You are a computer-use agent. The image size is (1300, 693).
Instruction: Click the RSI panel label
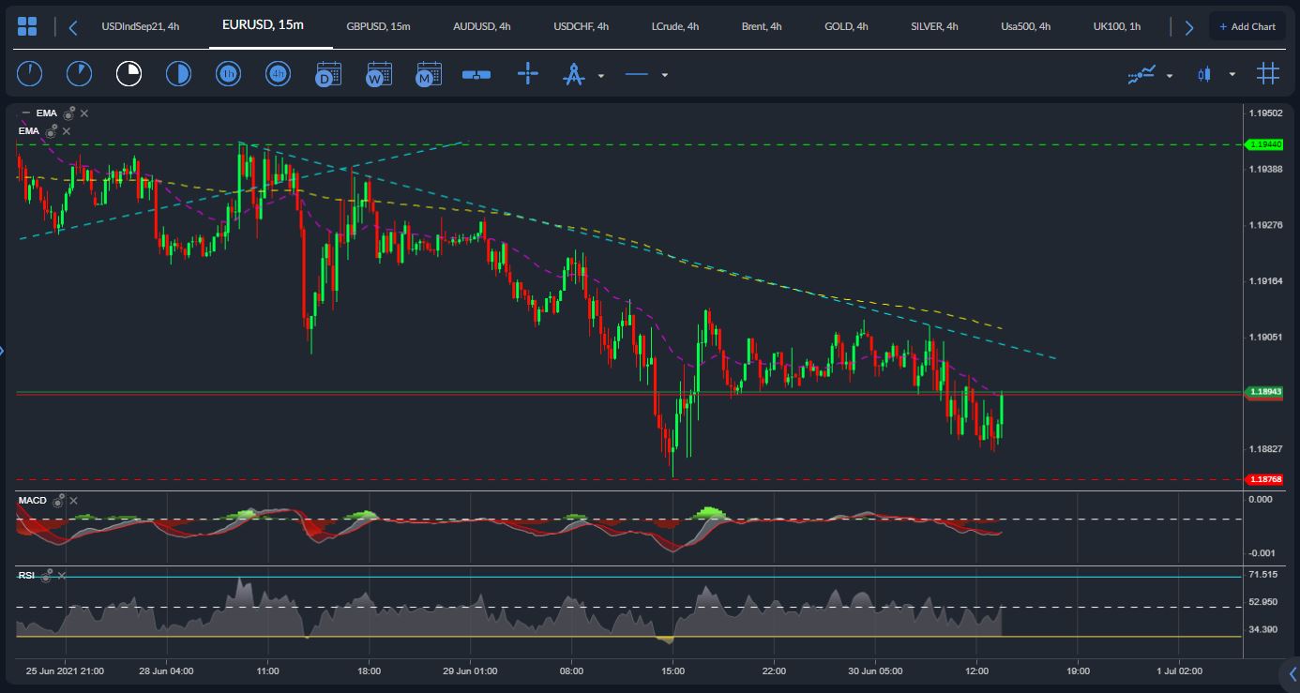tap(26, 575)
